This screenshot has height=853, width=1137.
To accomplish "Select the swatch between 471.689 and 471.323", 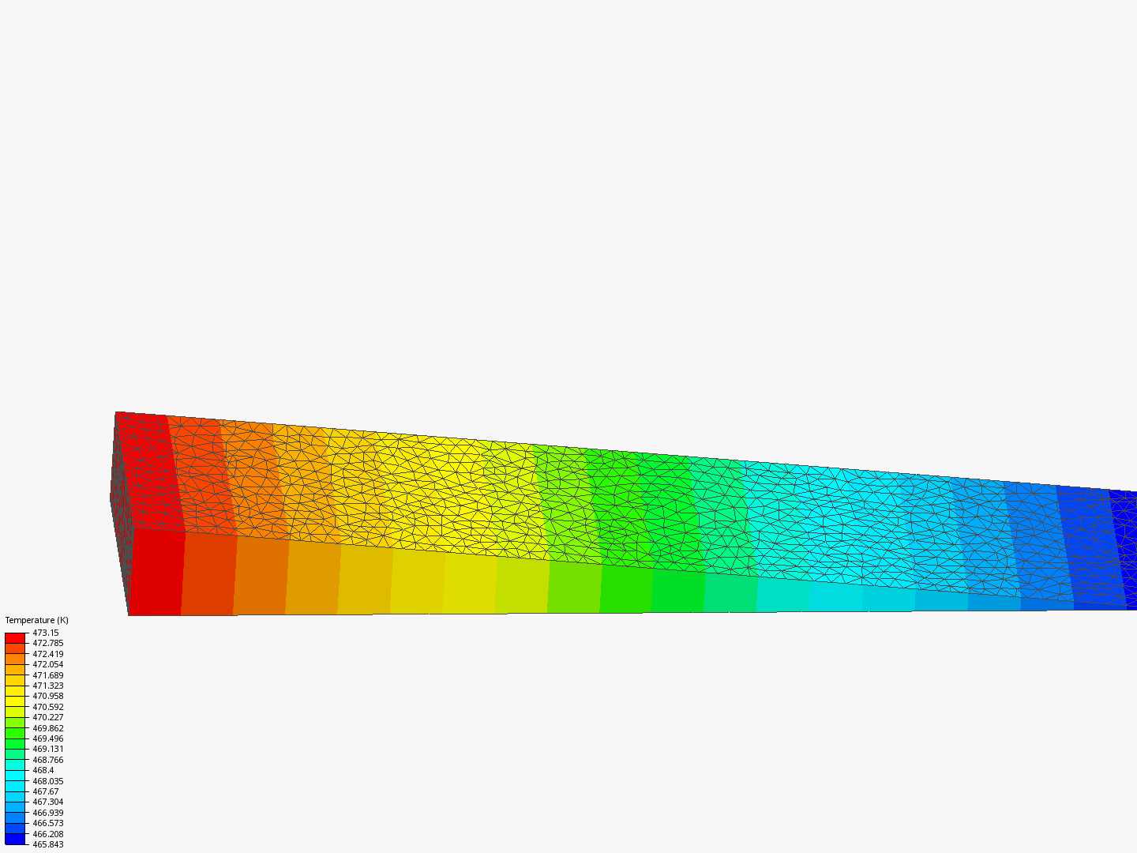I will (15, 680).
